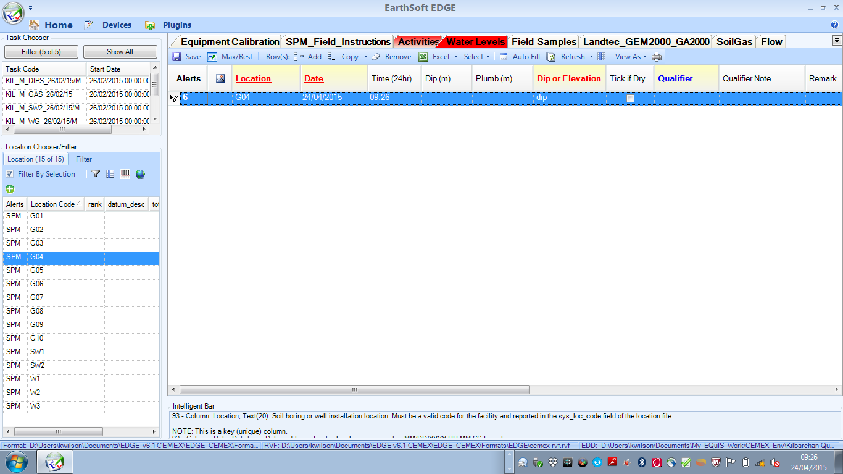Save the current data with Save
The image size is (843, 474).
[186, 57]
